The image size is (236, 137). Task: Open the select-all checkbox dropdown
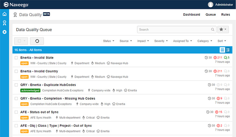(x=21, y=41)
